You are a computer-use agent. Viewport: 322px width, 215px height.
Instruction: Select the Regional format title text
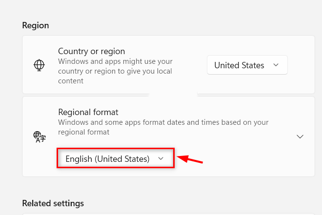click(88, 112)
